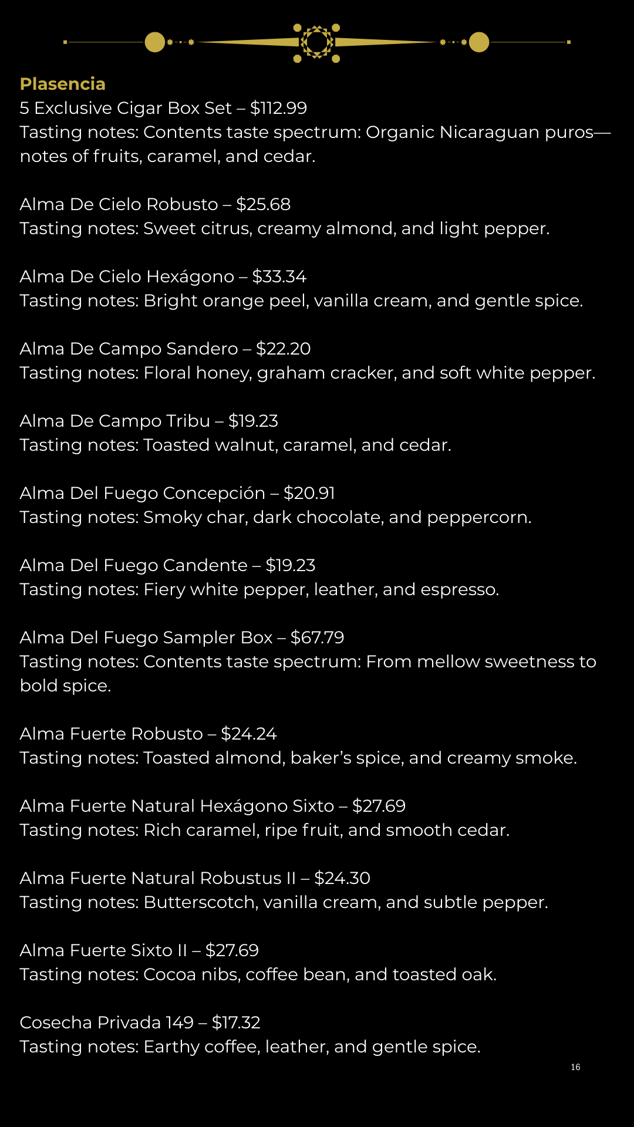Select Alma De Cielo Robusto entry
Screen dimensions: 634x1127
[x=155, y=204]
